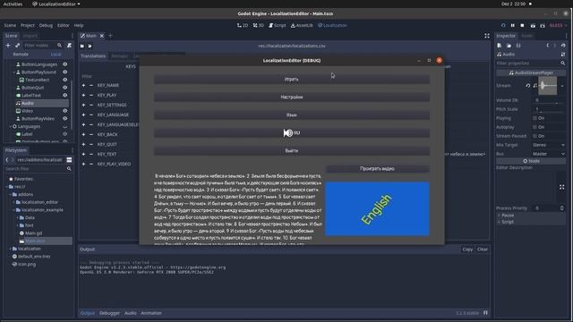Switch to the Debugger bottom panel
The image size is (573, 322).
click(x=109, y=313)
